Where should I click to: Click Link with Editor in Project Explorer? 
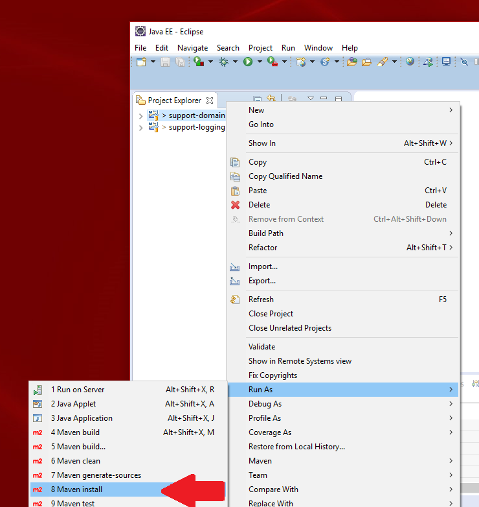[x=271, y=100]
